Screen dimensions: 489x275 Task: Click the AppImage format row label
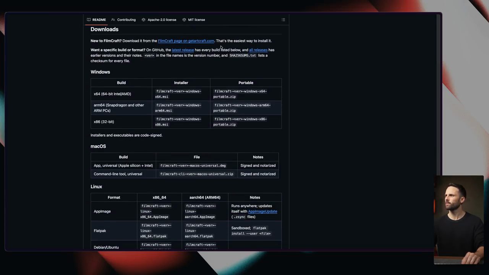(102, 212)
